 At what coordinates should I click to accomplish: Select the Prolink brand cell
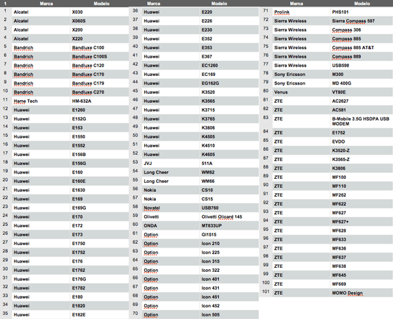[x=301, y=12]
